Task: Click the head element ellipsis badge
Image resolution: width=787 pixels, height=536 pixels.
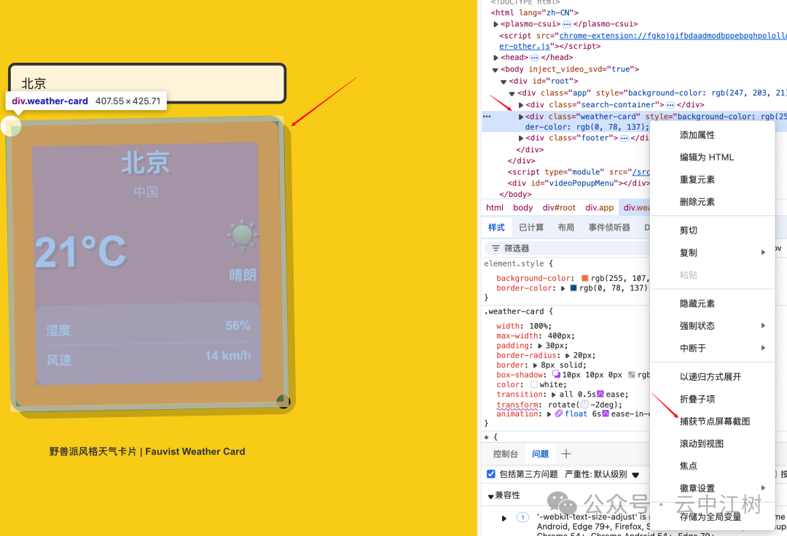Action: click(535, 58)
